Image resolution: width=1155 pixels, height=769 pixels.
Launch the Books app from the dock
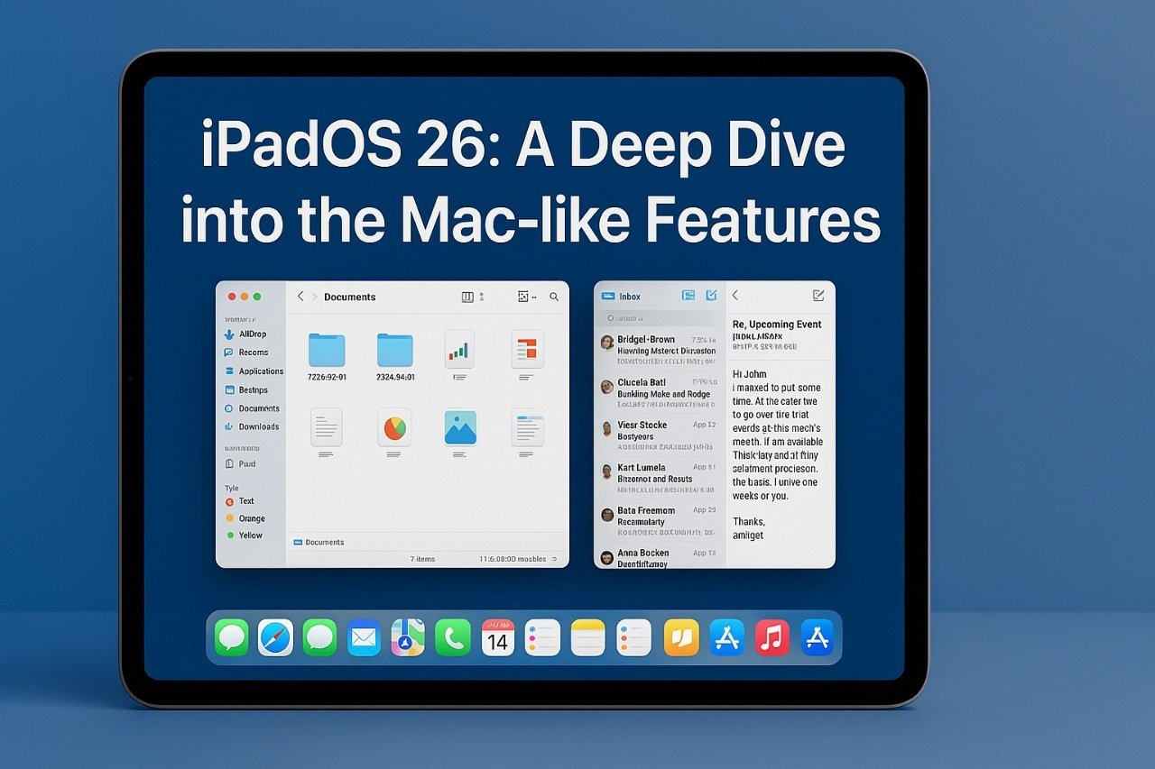(x=681, y=637)
